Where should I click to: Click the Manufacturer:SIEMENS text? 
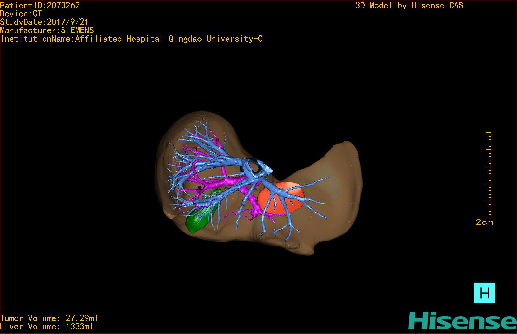(47, 30)
